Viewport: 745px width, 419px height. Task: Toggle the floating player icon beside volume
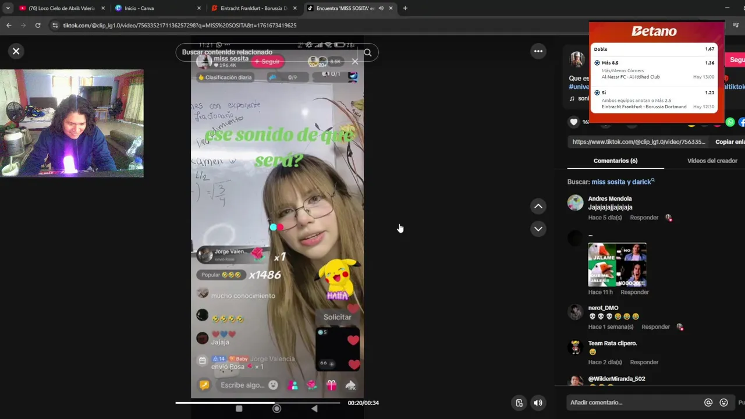pos(519,403)
